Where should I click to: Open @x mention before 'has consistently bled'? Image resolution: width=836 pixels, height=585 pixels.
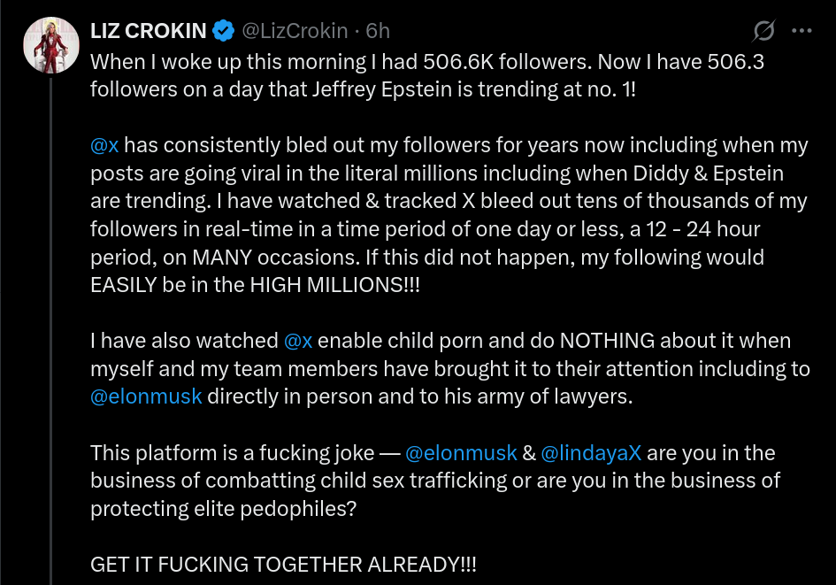point(104,145)
